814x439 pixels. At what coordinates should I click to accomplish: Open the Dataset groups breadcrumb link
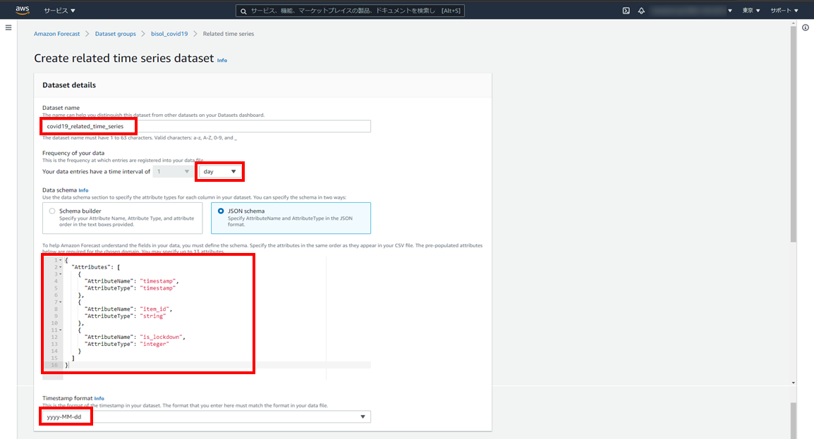coord(115,34)
